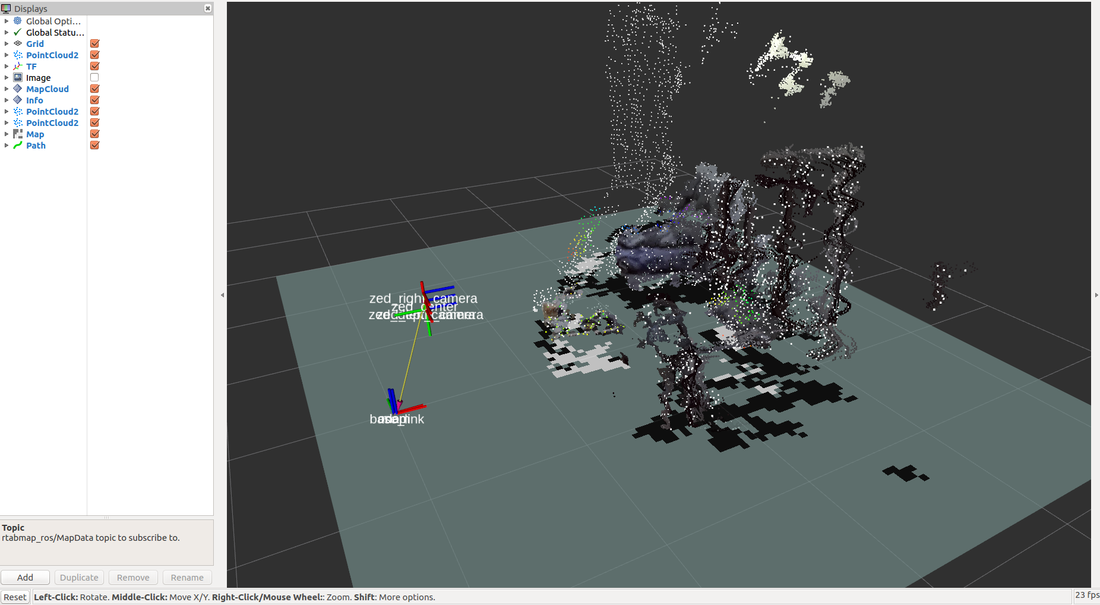The width and height of the screenshot is (1100, 605).
Task: Click the Global Status checkmark icon
Action: [x=18, y=32]
